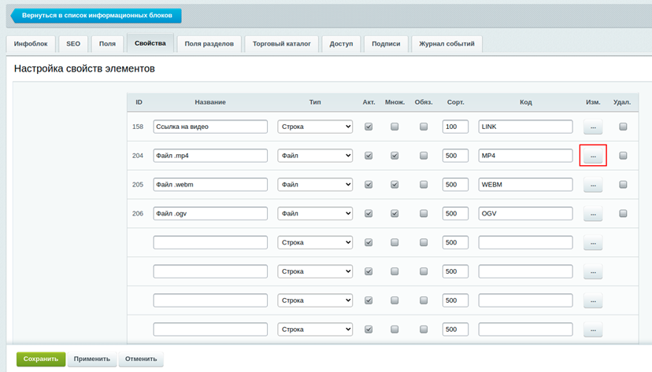Mark Файл .webm property for deletion
Viewport: 652px width, 372px height.
coord(623,185)
